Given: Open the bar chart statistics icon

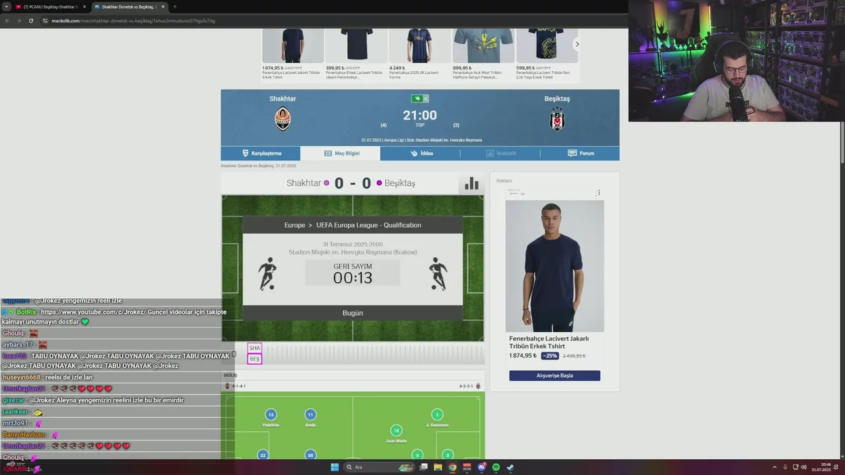Looking at the screenshot, I should coord(471,183).
